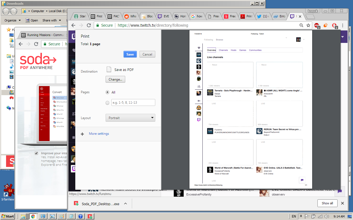Image resolution: width=353 pixels, height=220 pixels.
Task: Expand More settings with the plus icon
Action: [x=82, y=134]
